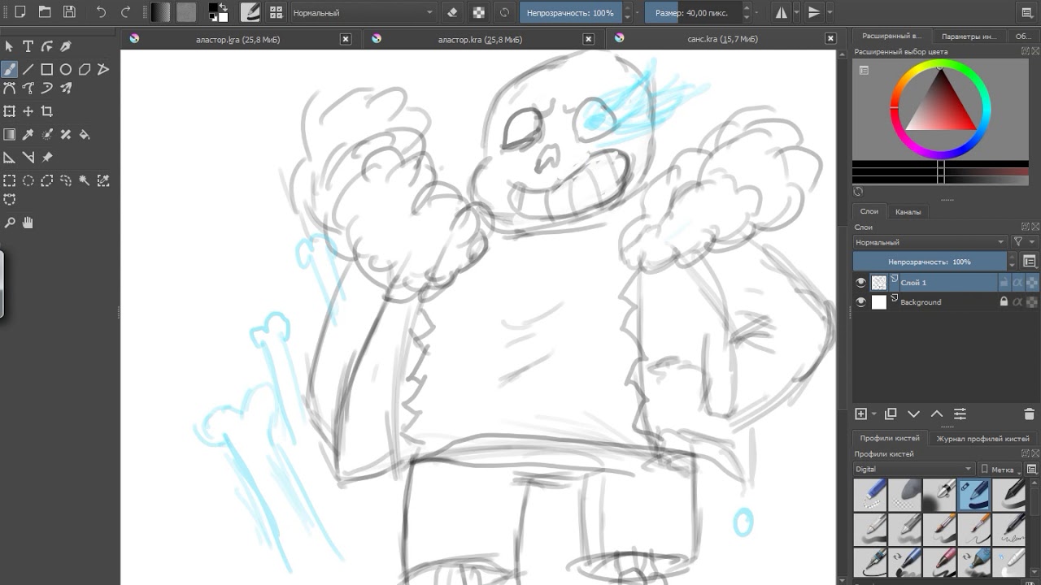Expand vertical mirror options arrow

pos(829,12)
